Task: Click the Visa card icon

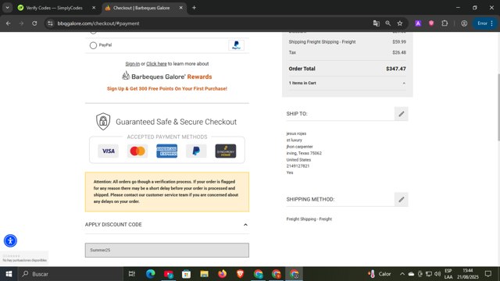Action: click(x=109, y=151)
